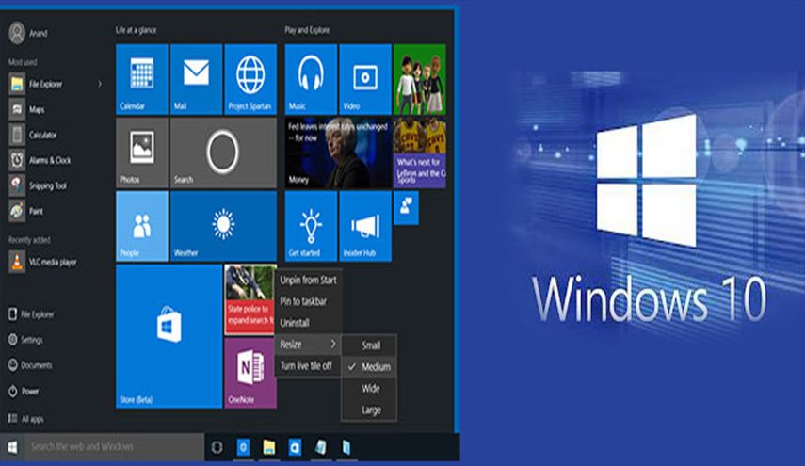Open the Video tile
Viewport: 805px width, 466px height.
tap(365, 79)
